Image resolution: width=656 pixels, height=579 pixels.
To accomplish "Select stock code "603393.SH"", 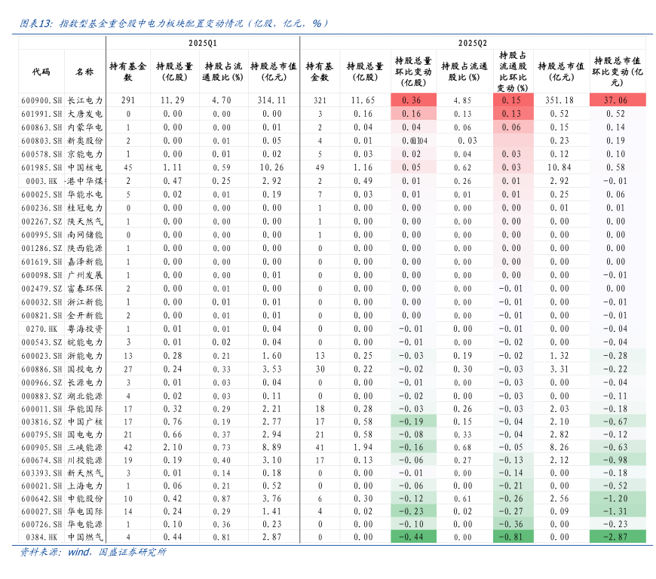I will pyautogui.click(x=41, y=473).
